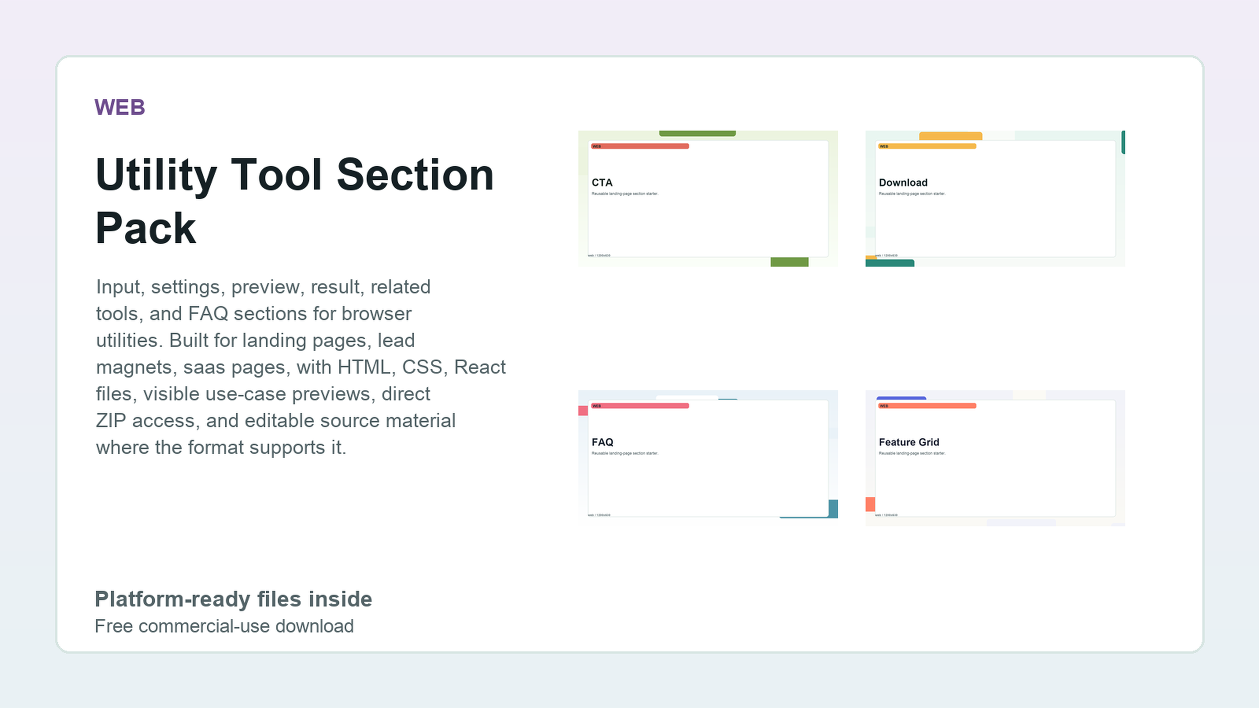Open the CTA section preview thumbnail
Image resolution: width=1259 pixels, height=708 pixels.
pyautogui.click(x=708, y=198)
